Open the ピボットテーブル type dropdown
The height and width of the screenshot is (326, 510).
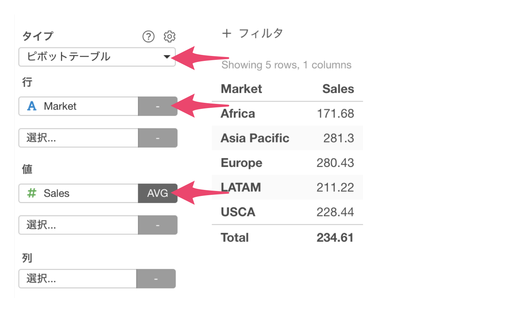pos(97,57)
